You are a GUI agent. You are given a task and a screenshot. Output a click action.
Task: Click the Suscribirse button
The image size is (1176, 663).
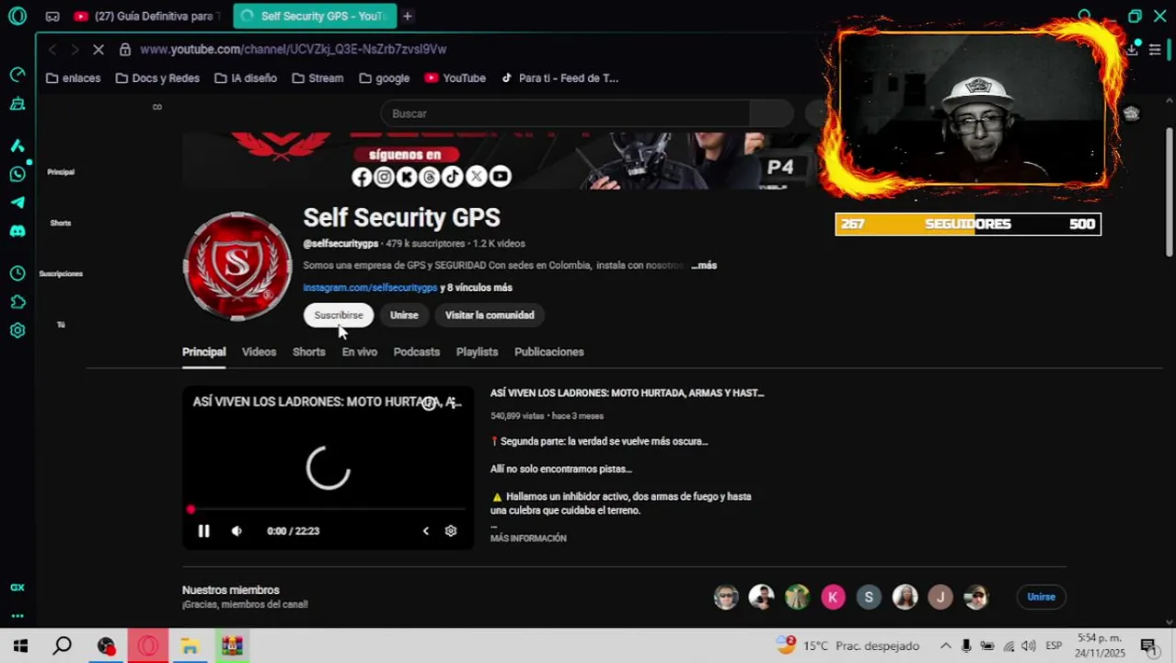339,315
